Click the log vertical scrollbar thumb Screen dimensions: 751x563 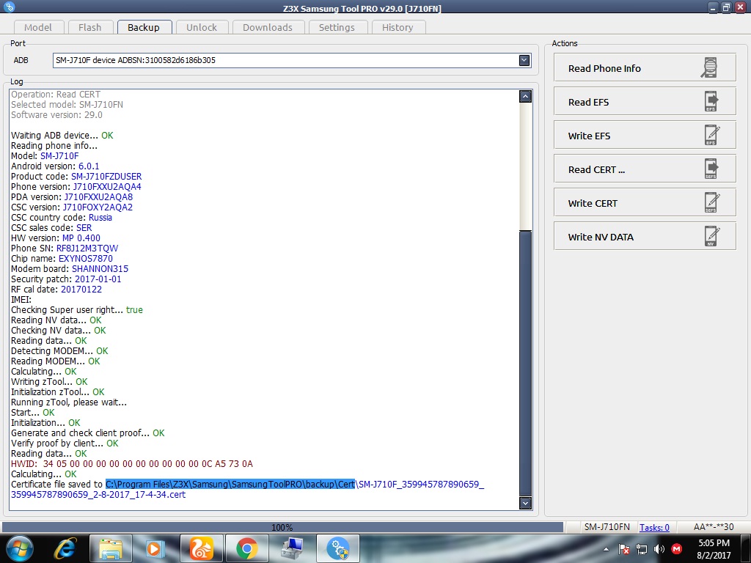coord(525,364)
